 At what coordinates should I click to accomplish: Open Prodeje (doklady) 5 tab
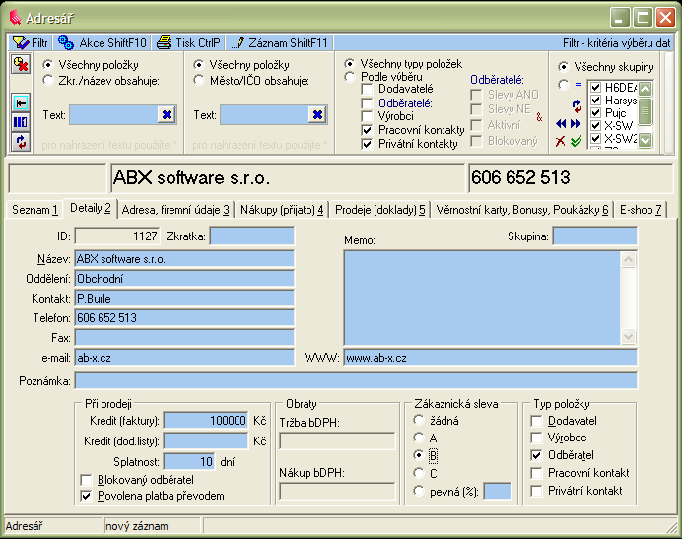coord(380,210)
